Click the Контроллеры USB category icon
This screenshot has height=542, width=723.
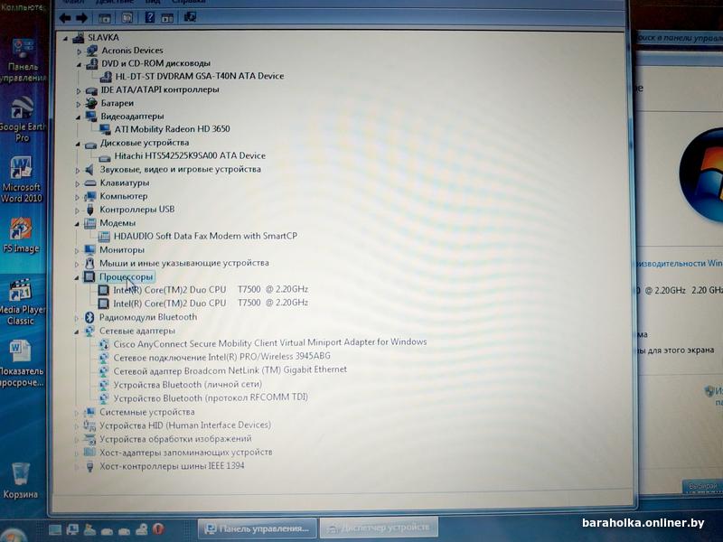89,210
